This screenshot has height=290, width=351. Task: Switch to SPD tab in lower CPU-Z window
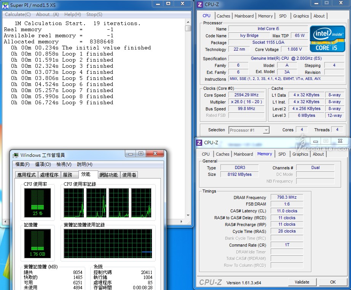click(282, 154)
